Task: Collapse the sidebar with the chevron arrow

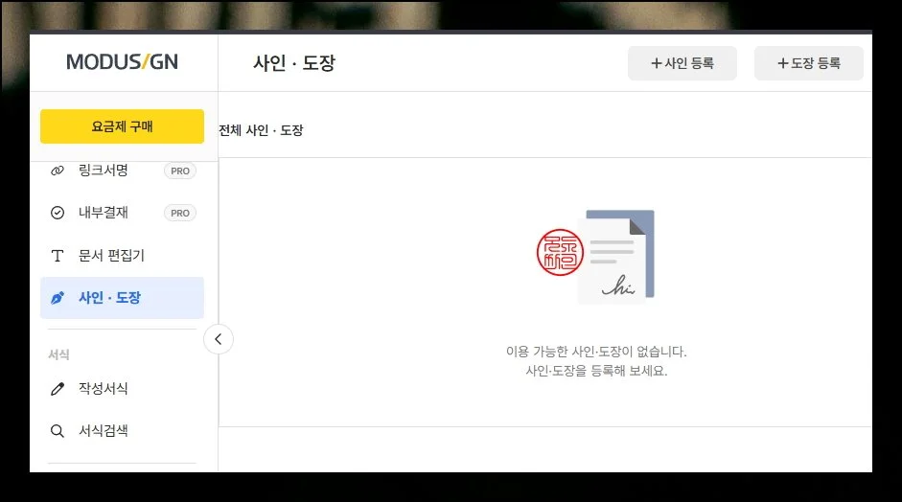Action: coord(219,339)
